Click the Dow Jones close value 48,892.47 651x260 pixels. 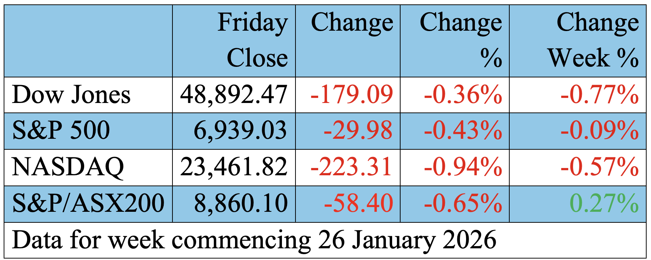(234, 95)
